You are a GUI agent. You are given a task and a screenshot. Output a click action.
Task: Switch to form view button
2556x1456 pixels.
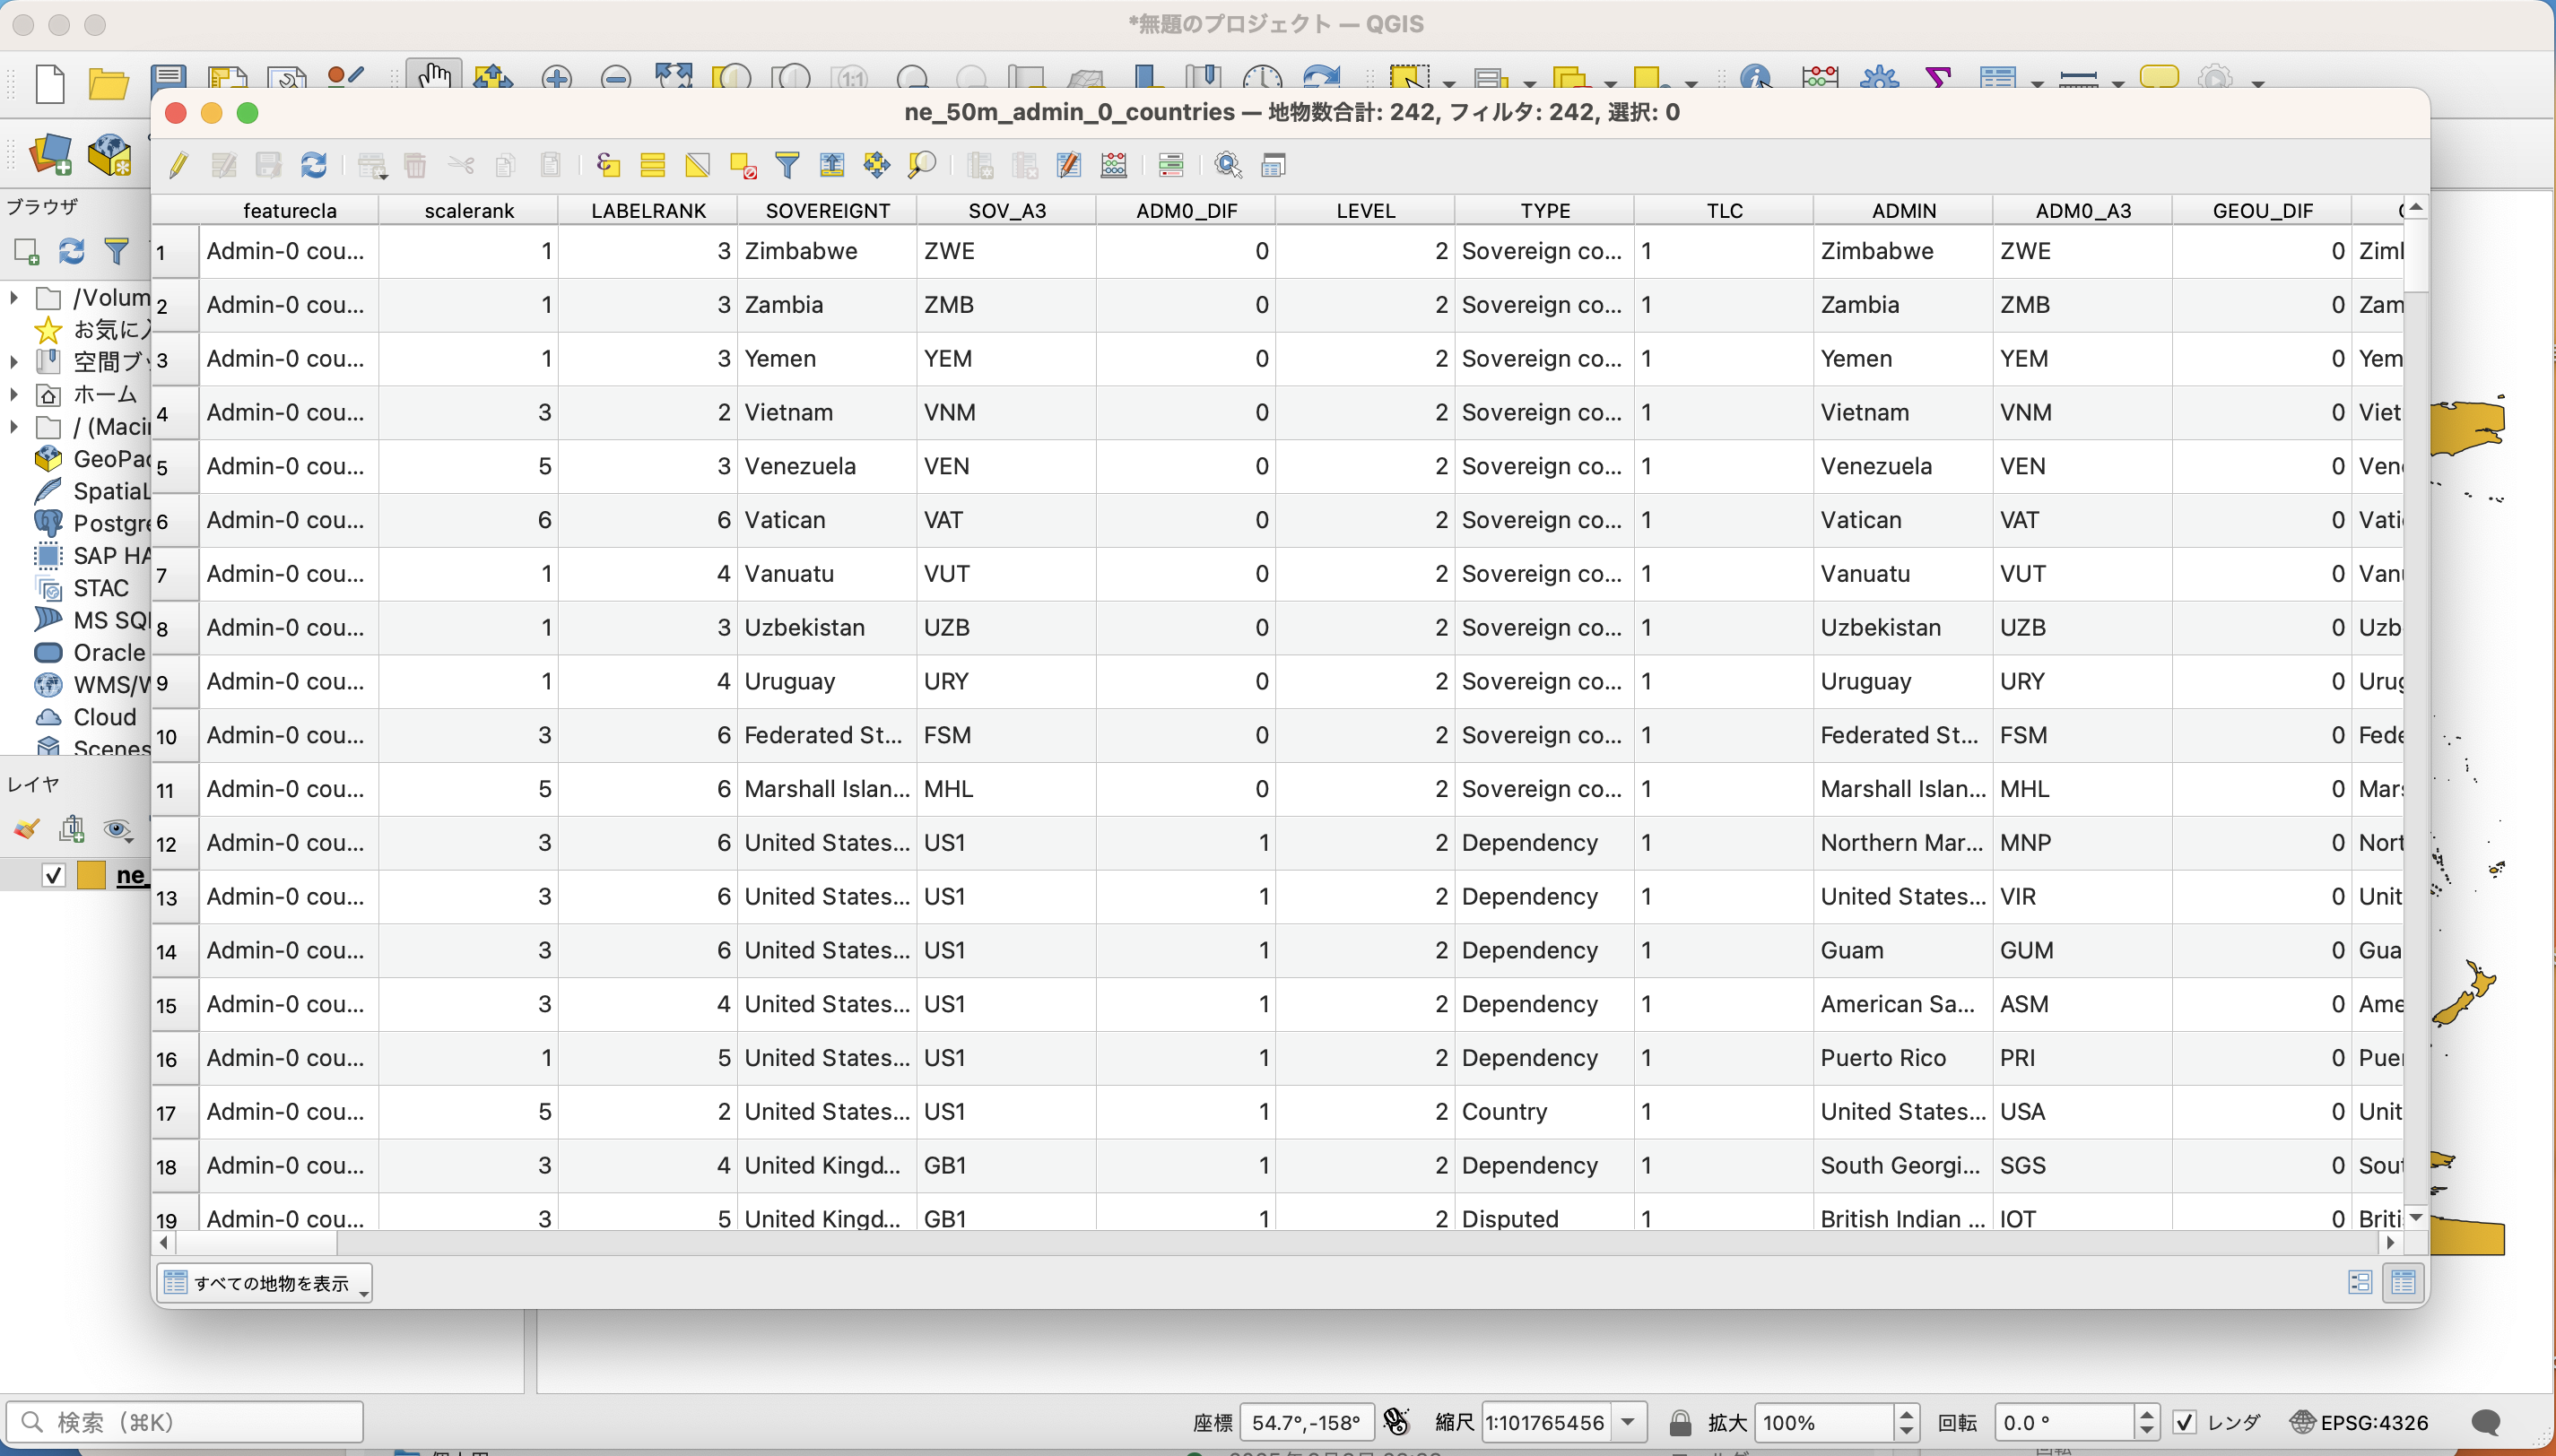click(2360, 1283)
